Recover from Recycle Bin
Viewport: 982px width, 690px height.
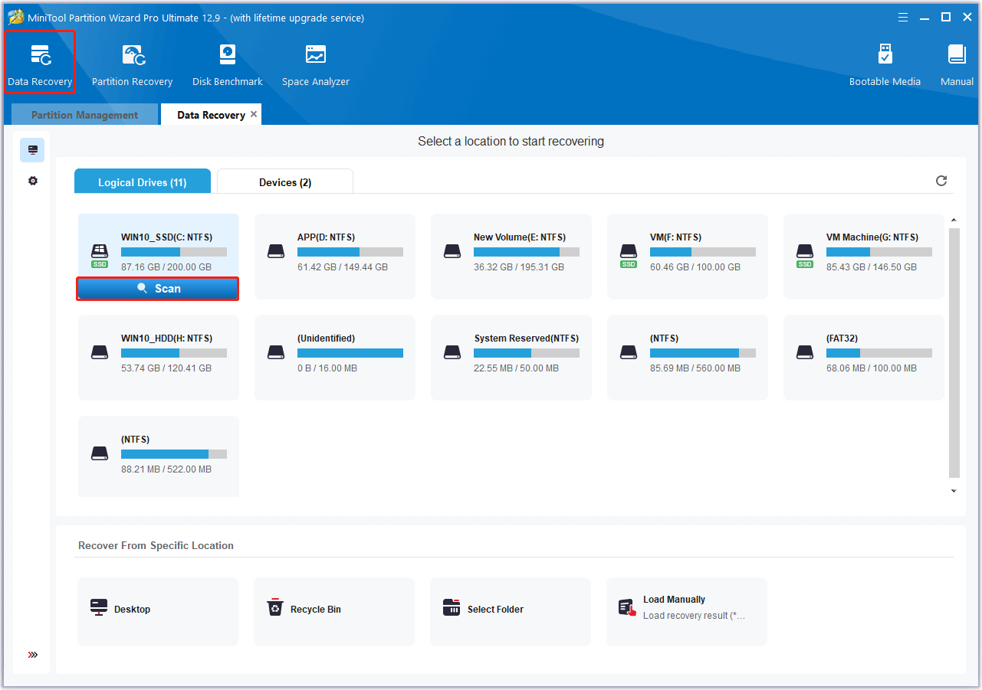click(334, 611)
